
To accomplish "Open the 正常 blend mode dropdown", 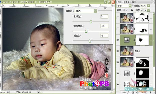I will [130, 6].
